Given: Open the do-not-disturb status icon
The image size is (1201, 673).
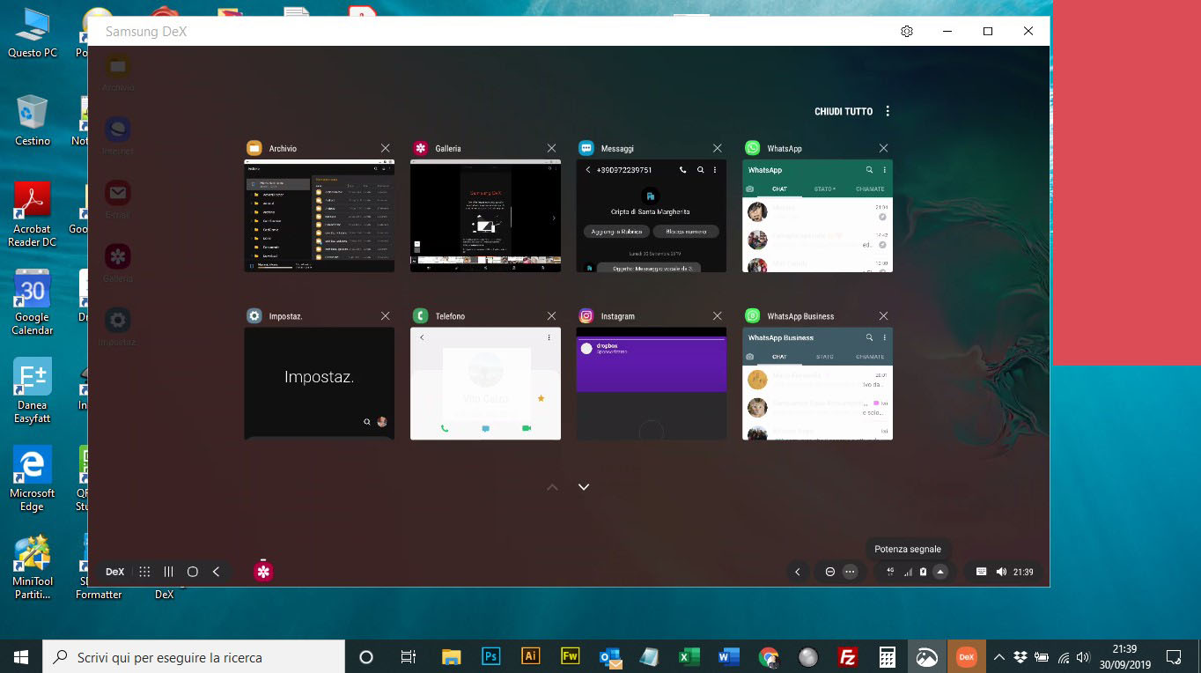Looking at the screenshot, I should click(829, 572).
